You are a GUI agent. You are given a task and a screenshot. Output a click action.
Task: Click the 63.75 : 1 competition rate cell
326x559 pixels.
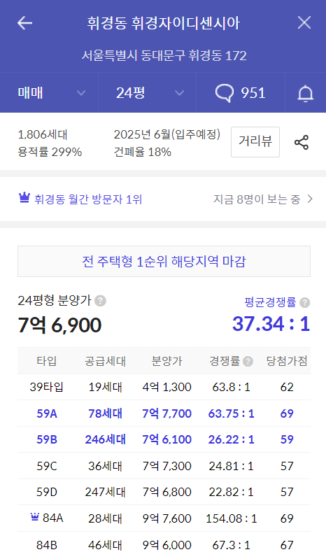232,413
